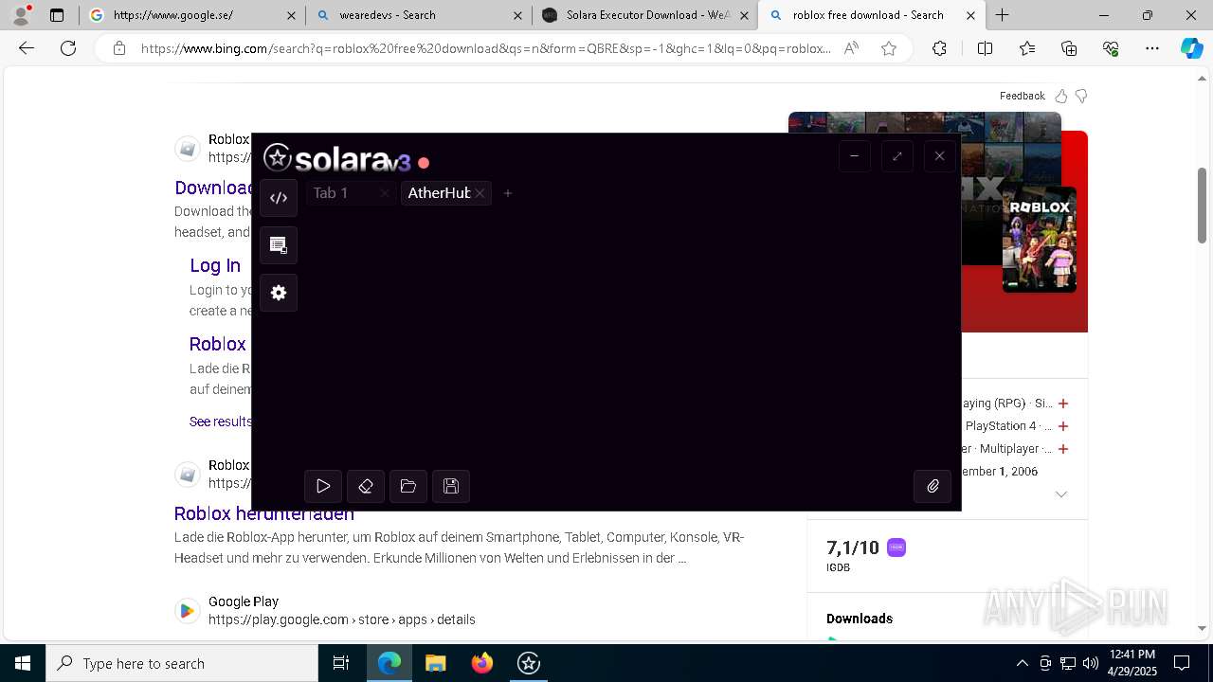Minimize the Solara window
The image size is (1213, 682).
854,156
